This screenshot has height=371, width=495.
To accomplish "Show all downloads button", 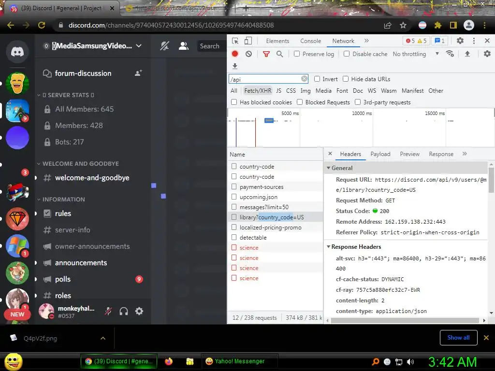I will pos(458,338).
